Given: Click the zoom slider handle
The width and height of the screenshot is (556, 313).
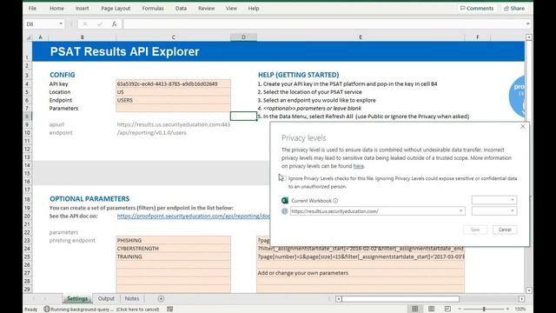Looking at the screenshot, I should [484, 310].
